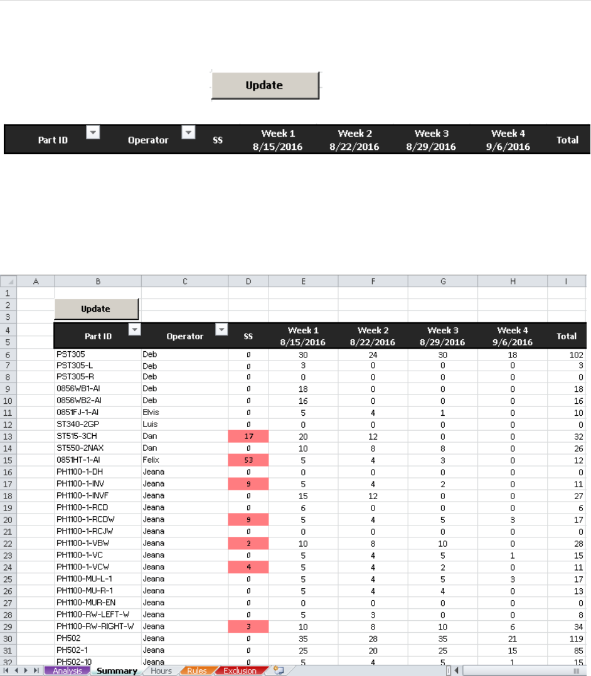Select column F header

[x=373, y=282]
